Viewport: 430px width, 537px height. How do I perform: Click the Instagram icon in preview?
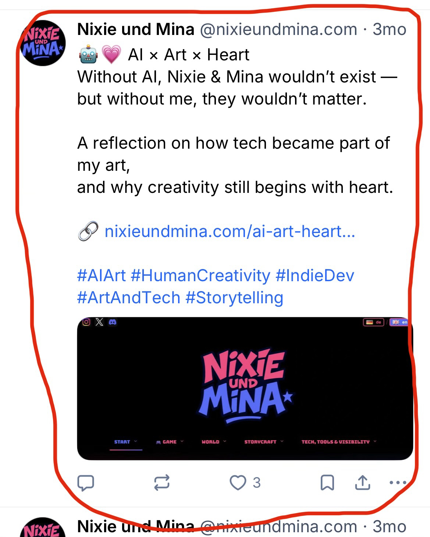[x=86, y=322]
